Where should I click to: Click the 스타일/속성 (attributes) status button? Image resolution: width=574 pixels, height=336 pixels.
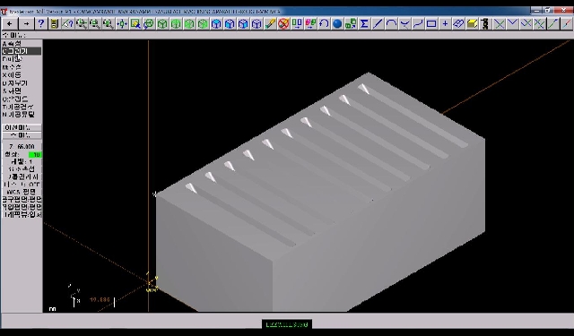(22, 169)
